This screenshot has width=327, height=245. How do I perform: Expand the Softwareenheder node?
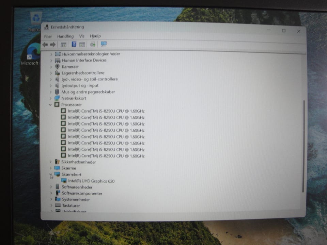(x=51, y=187)
